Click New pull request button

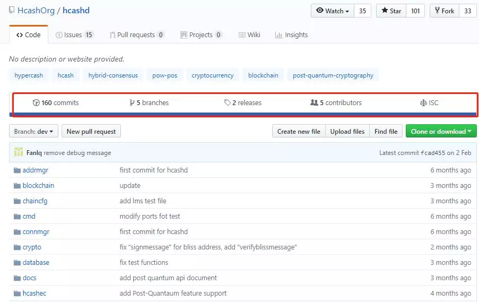91,131
